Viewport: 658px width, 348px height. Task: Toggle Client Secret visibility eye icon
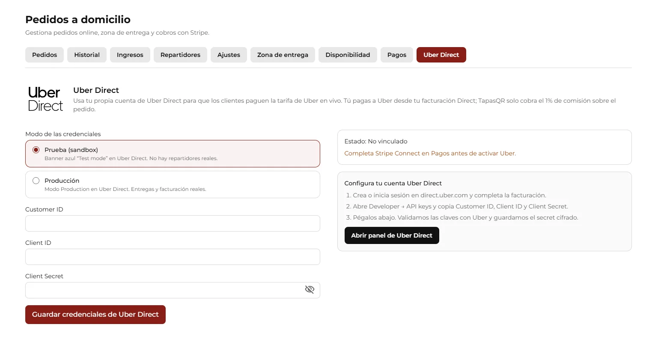[310, 290]
